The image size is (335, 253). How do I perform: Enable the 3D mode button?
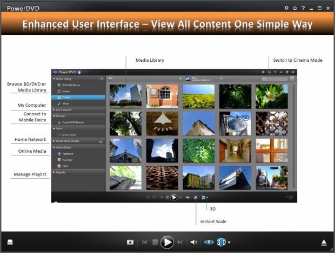(x=221, y=242)
